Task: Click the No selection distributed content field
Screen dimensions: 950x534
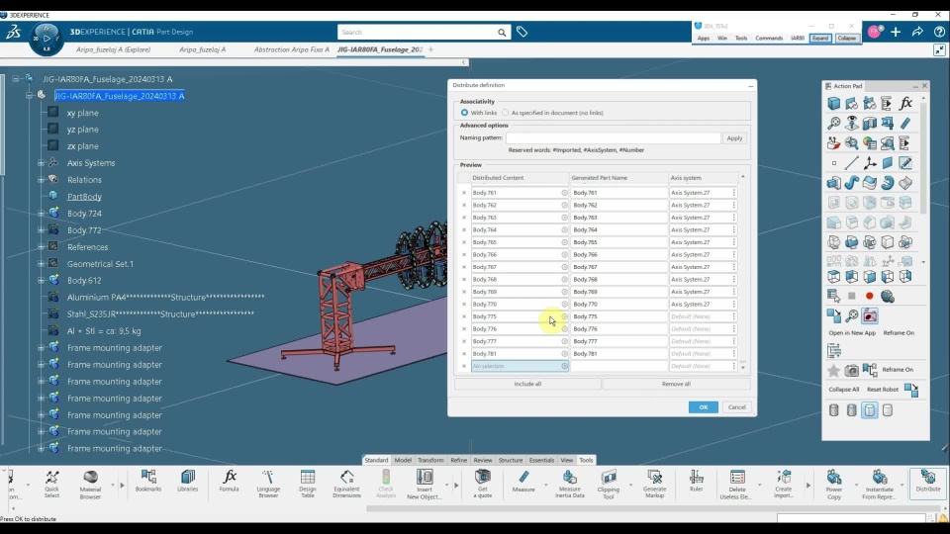Action: [x=520, y=366]
